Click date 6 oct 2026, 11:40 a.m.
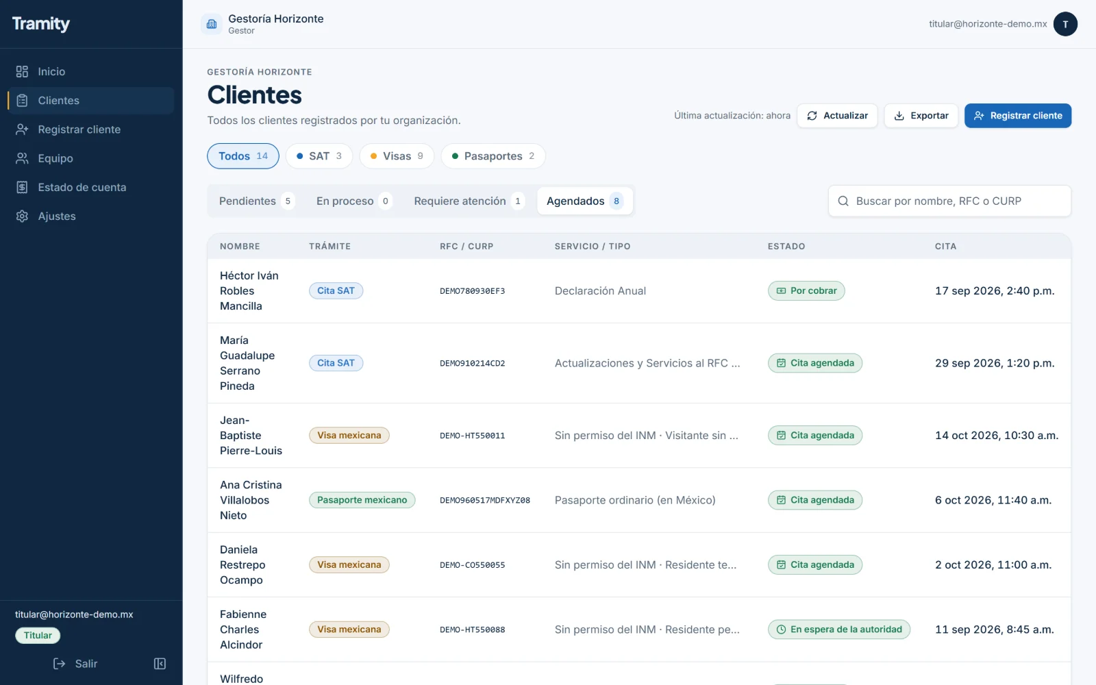 [993, 500]
